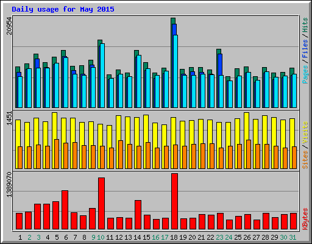
Task: Click day 26 on the x-axis
Action: (x=247, y=237)
